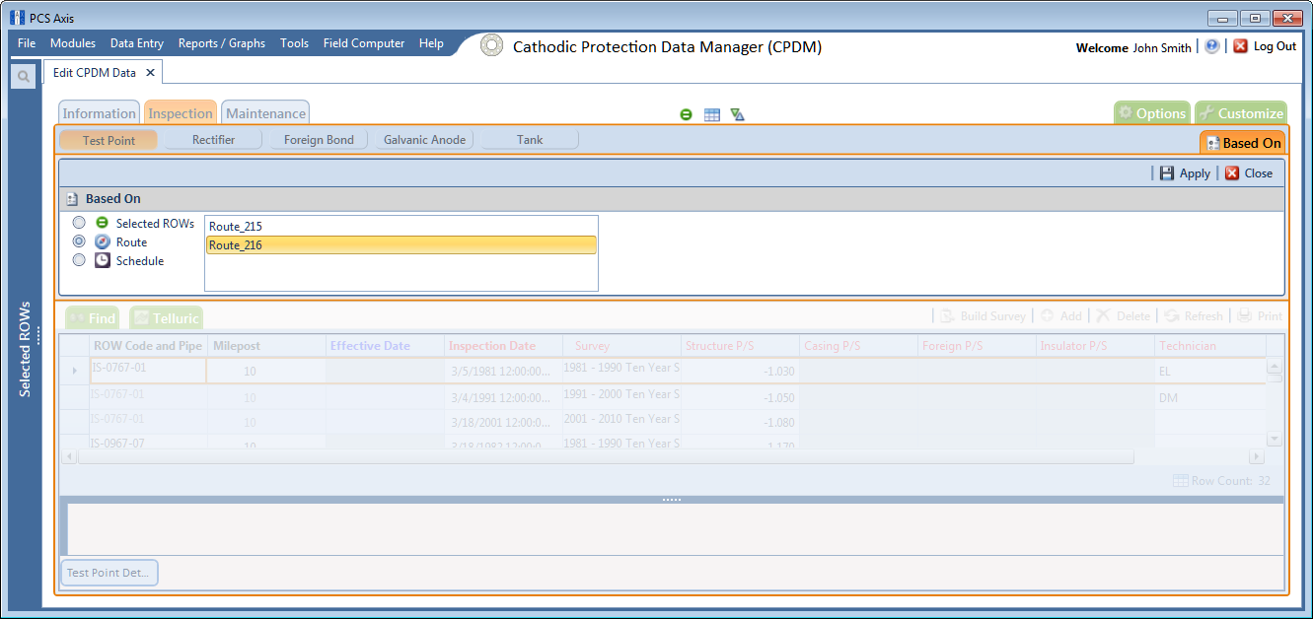Click the Foreign Bond button
The width and height of the screenshot is (1313, 619).
click(x=319, y=140)
